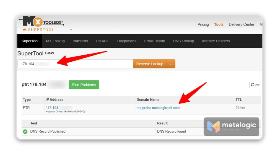Screen dimensions: 279x157
Task: Go to Delivery Center
Action: tap(241, 24)
